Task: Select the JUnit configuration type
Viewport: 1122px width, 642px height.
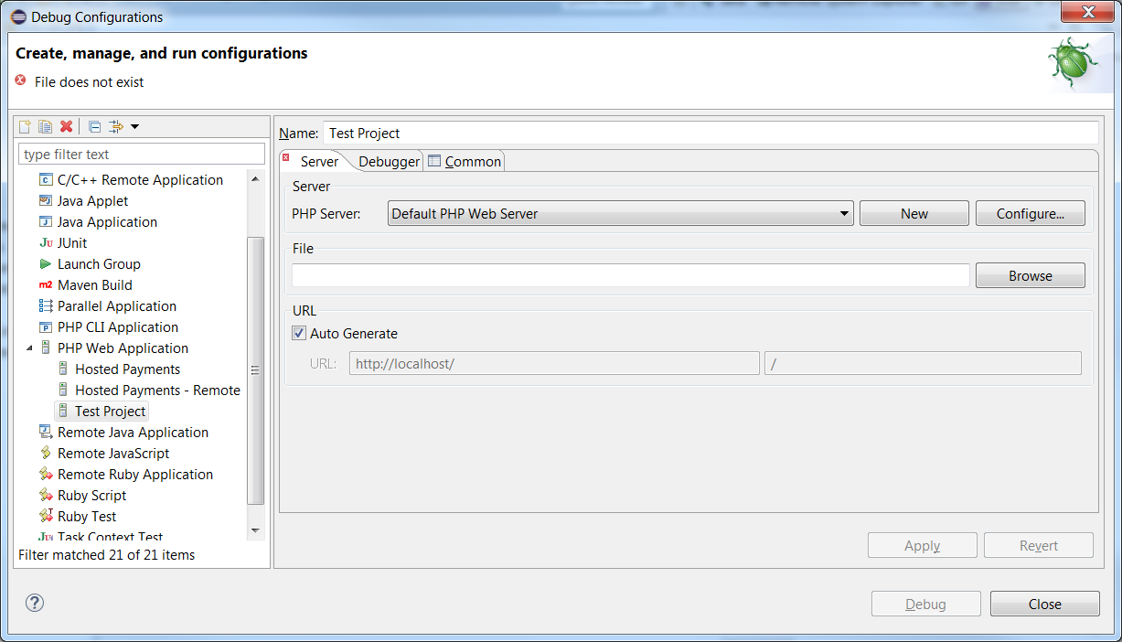Action: pyautogui.click(x=72, y=243)
